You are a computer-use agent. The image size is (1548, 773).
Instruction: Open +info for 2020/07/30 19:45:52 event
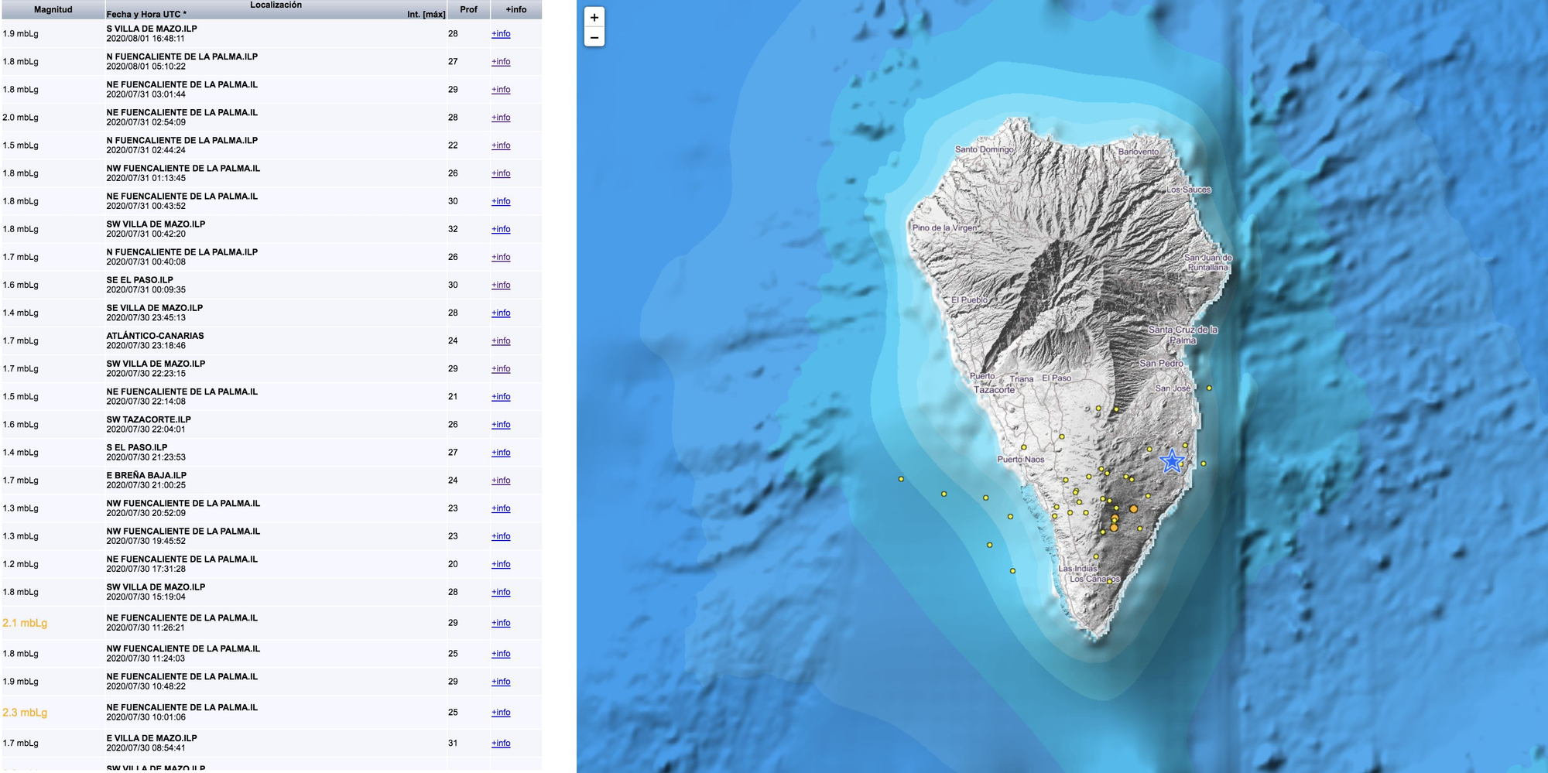click(501, 535)
